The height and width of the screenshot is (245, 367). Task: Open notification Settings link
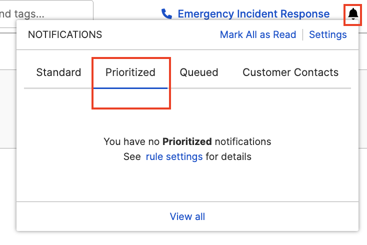(x=327, y=34)
